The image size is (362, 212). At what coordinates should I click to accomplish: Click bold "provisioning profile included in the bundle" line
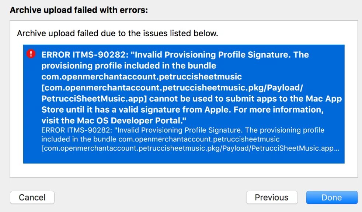pyautogui.click(x=129, y=66)
